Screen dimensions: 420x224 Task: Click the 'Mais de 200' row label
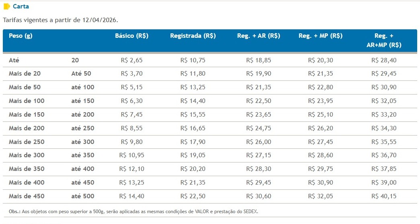point(27,128)
